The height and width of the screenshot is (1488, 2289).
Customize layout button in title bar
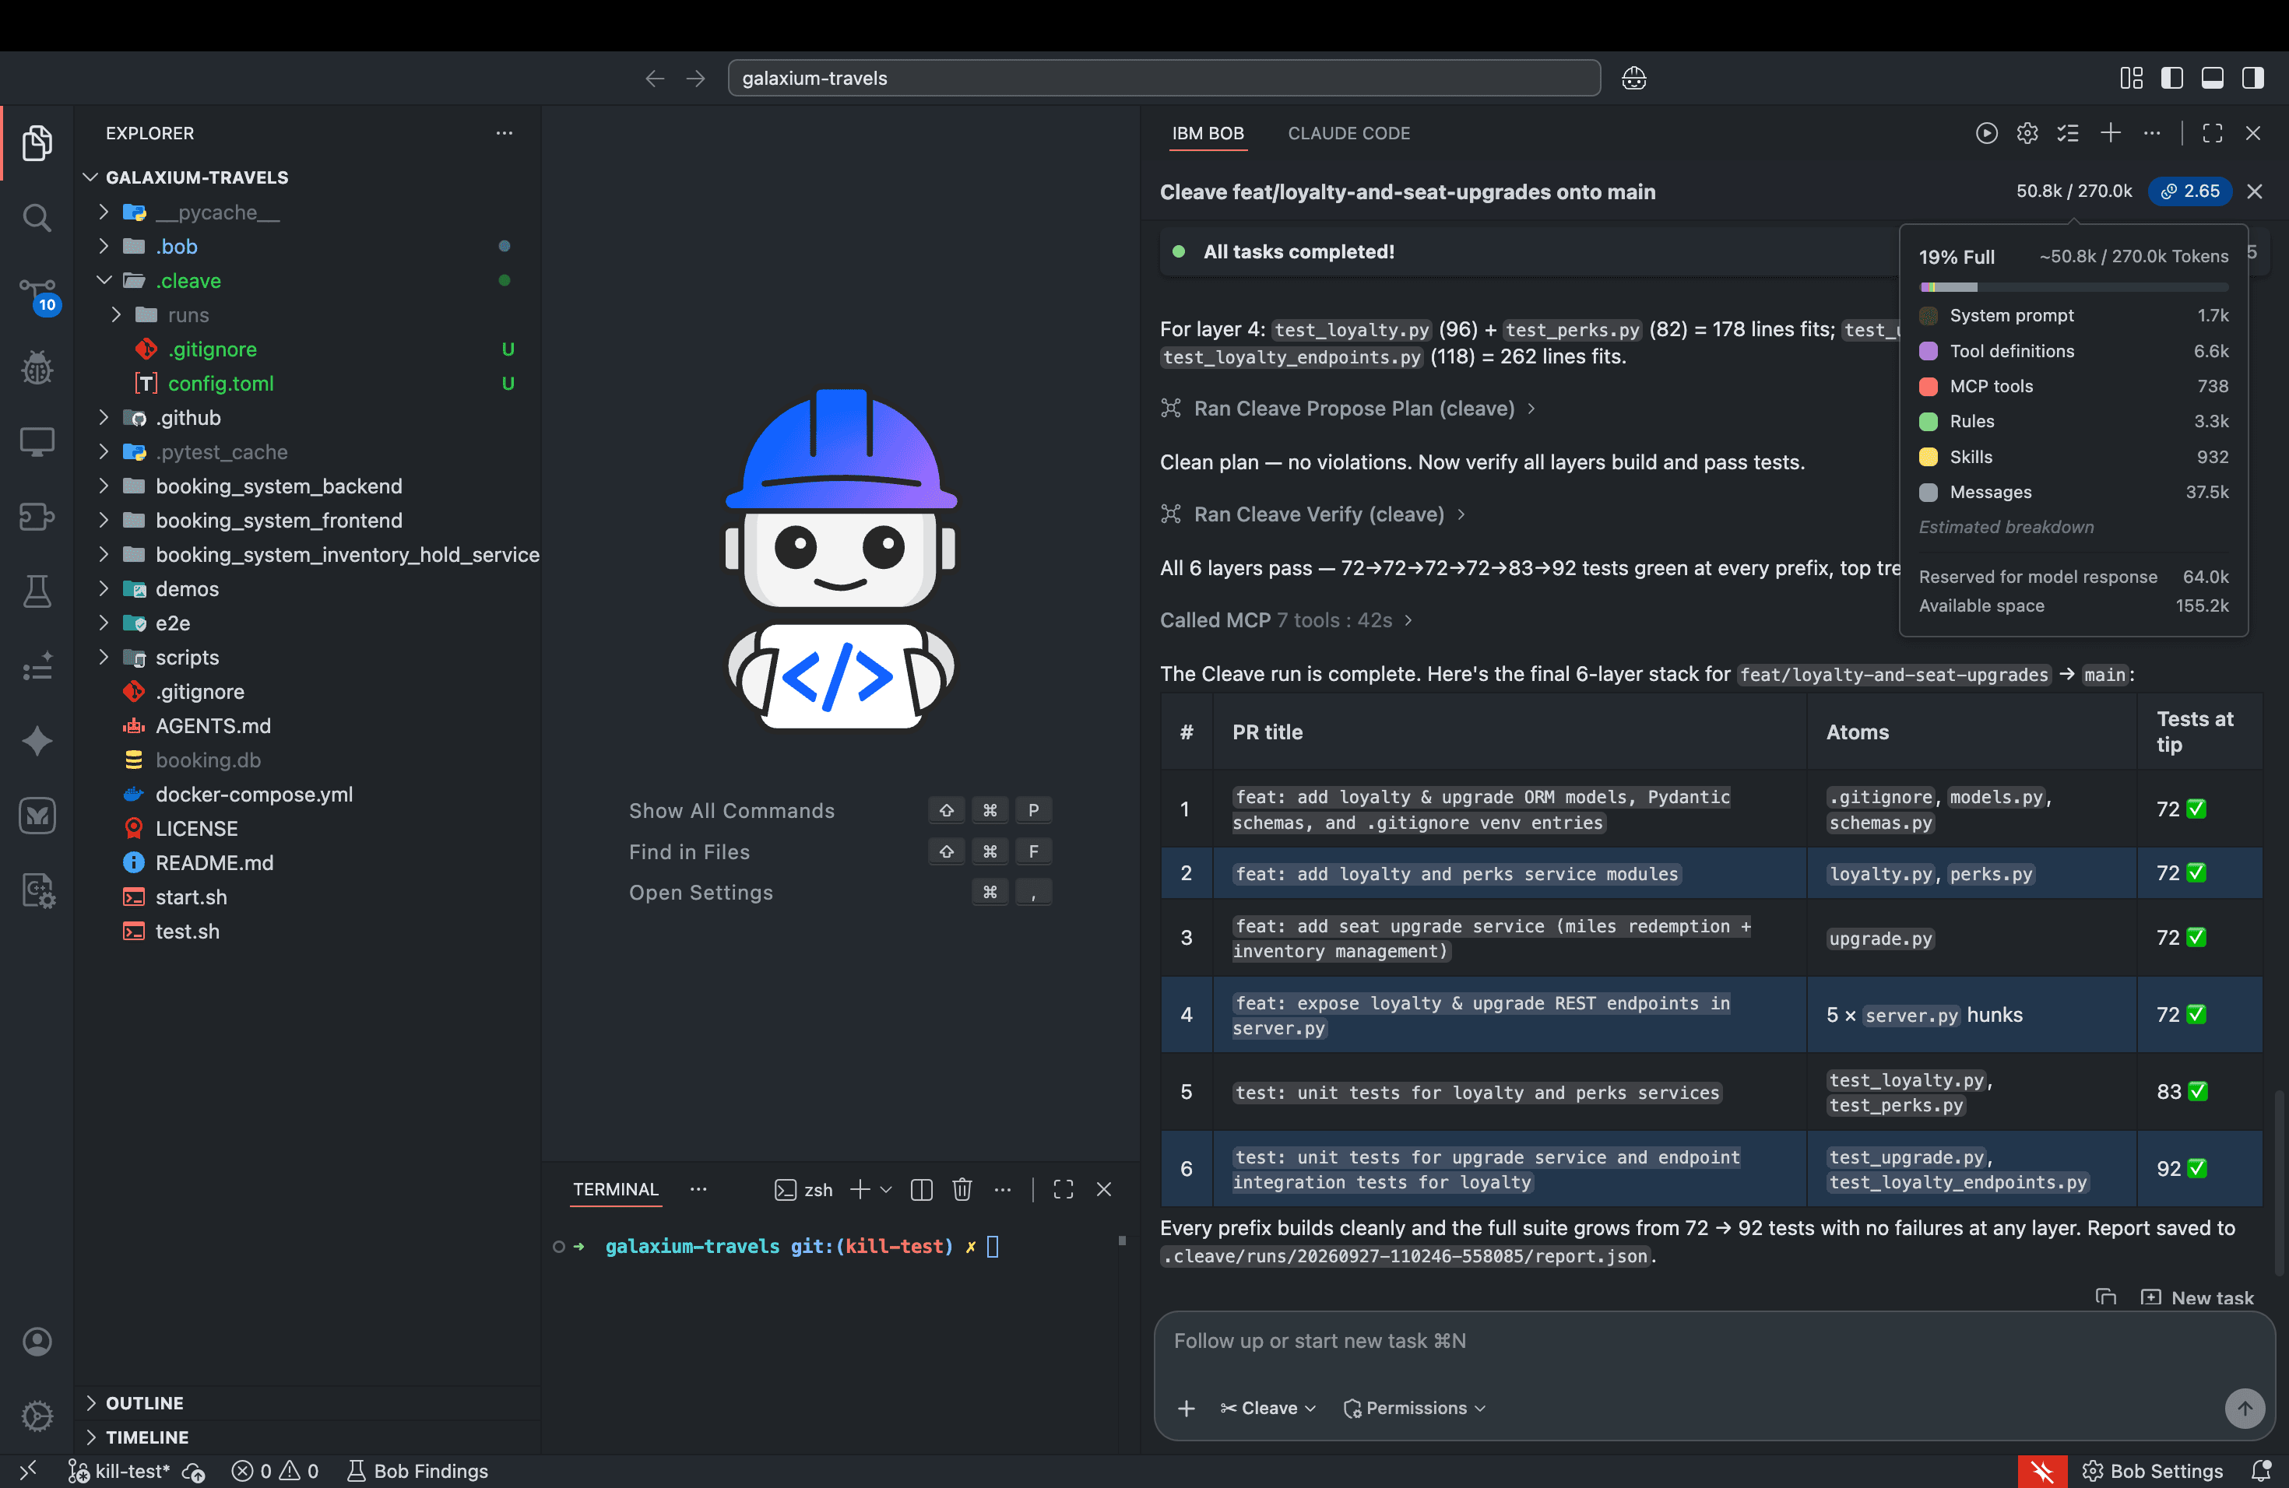[x=2131, y=78]
